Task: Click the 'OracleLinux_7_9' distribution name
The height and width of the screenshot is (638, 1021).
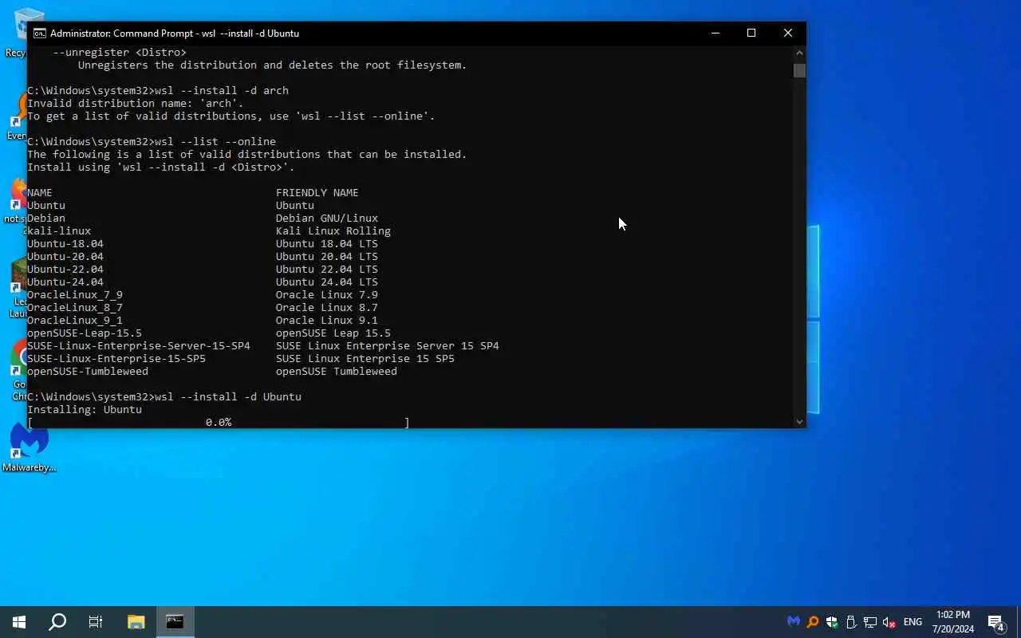Action: point(75,294)
